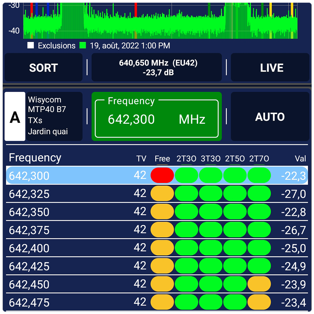Click the value -27,0 in the Val column
Screen dimensions: 314x314
[x=294, y=194]
